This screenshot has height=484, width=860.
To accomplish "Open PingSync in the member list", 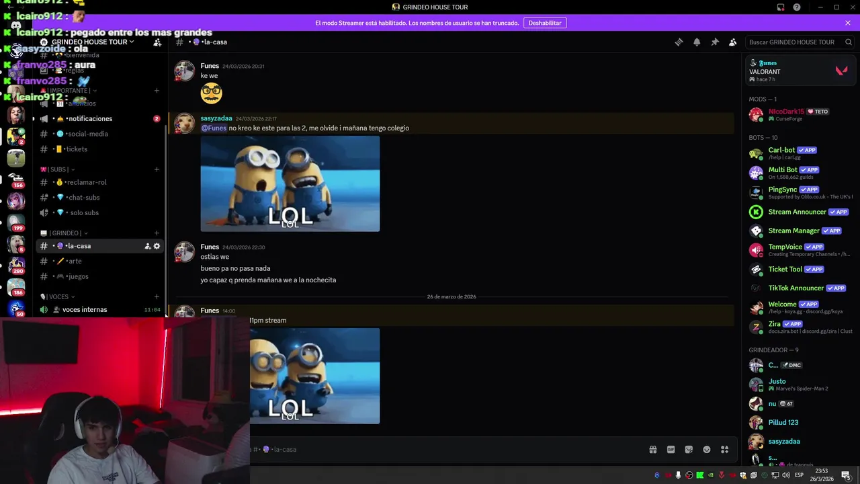I will click(800, 192).
